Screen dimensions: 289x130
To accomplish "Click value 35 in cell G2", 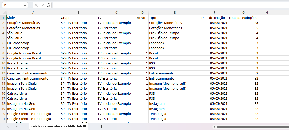I will 256,23.
